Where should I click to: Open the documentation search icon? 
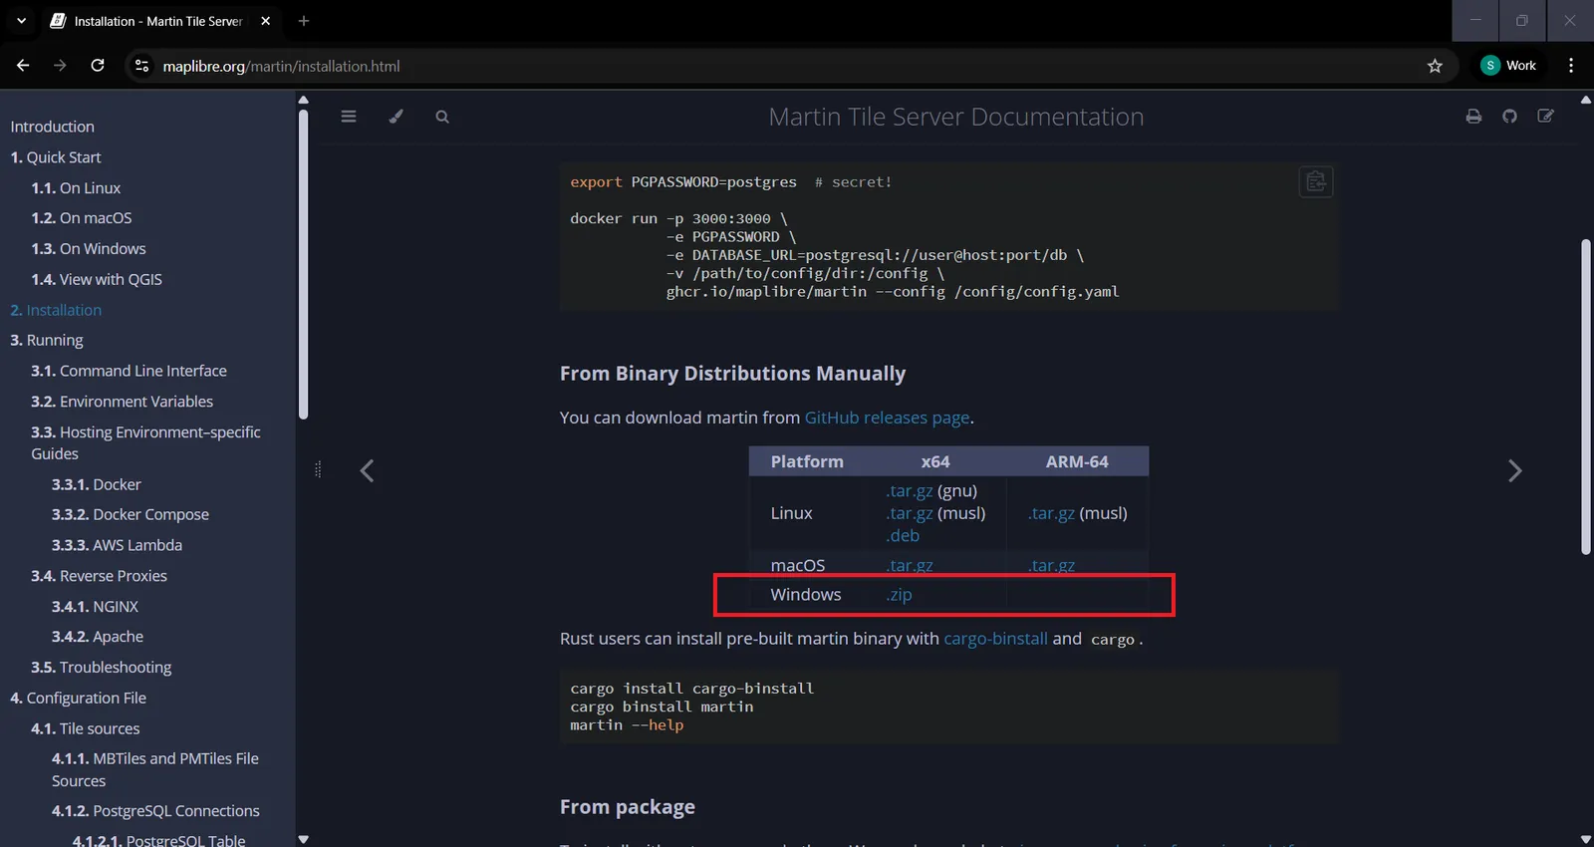[442, 117]
